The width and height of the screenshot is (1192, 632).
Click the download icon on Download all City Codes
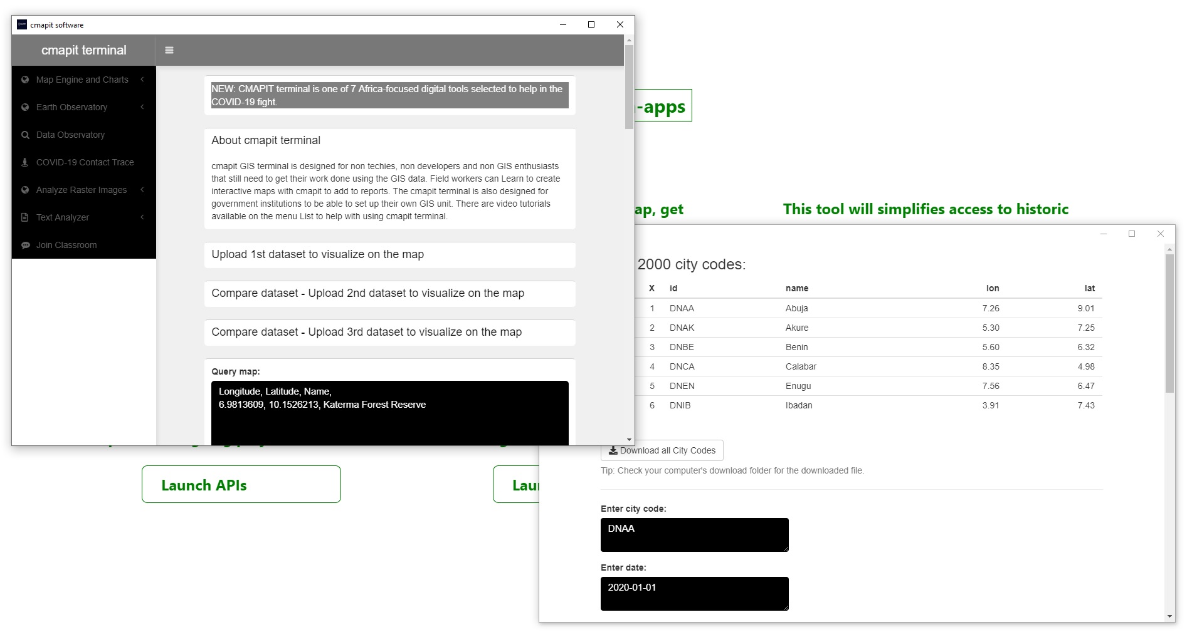pos(613,450)
